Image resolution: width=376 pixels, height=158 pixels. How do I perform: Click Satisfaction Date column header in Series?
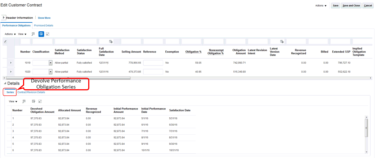click(180, 110)
